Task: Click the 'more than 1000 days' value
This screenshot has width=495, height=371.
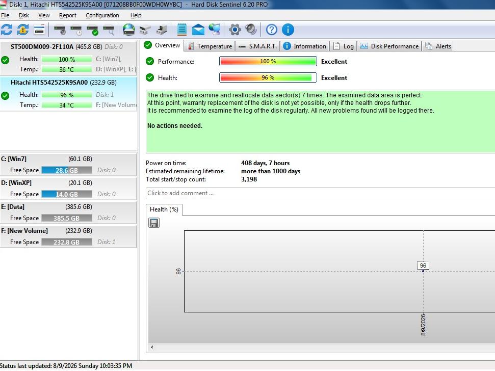Action: click(x=271, y=171)
